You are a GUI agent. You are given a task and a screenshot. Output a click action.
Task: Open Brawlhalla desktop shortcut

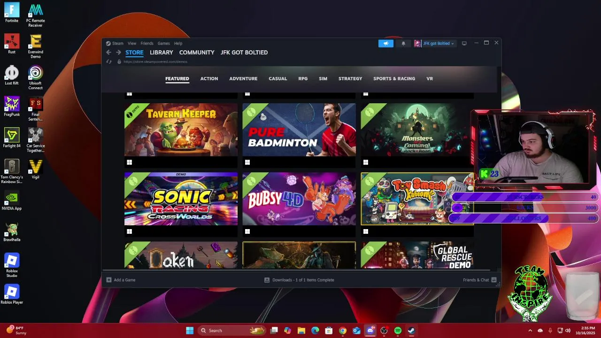point(12,232)
